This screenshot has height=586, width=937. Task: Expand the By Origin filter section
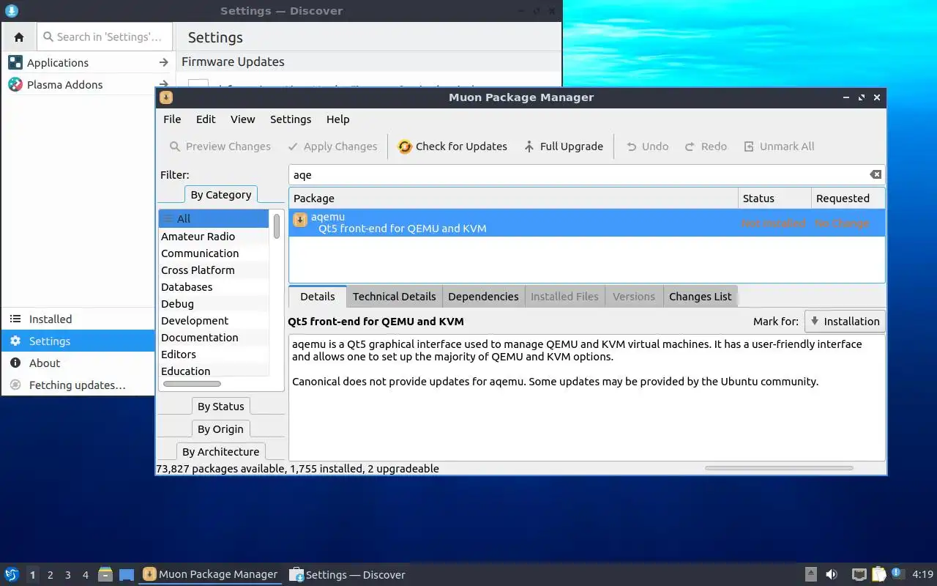click(220, 429)
